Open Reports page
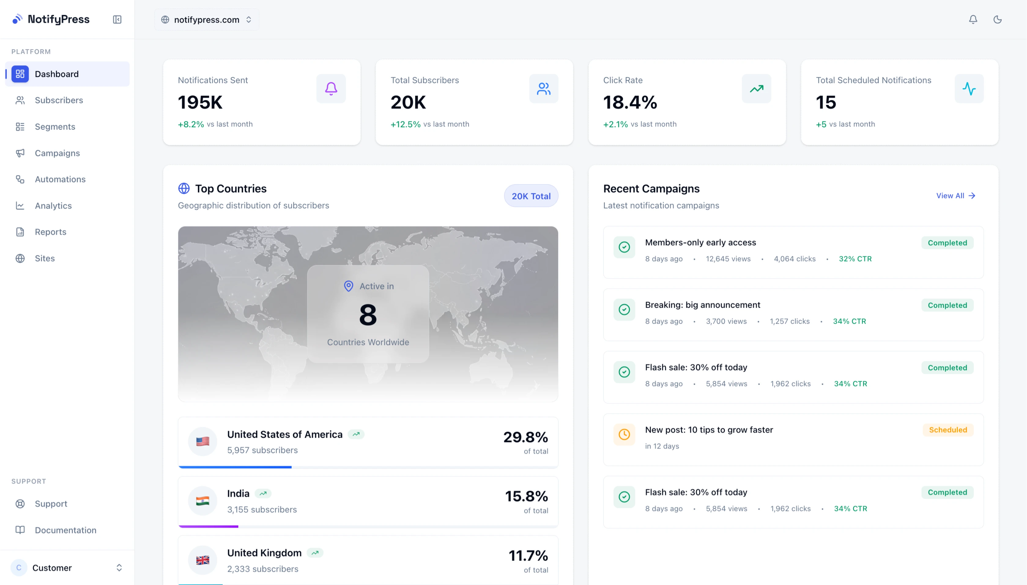The image size is (1027, 585). tap(67, 232)
